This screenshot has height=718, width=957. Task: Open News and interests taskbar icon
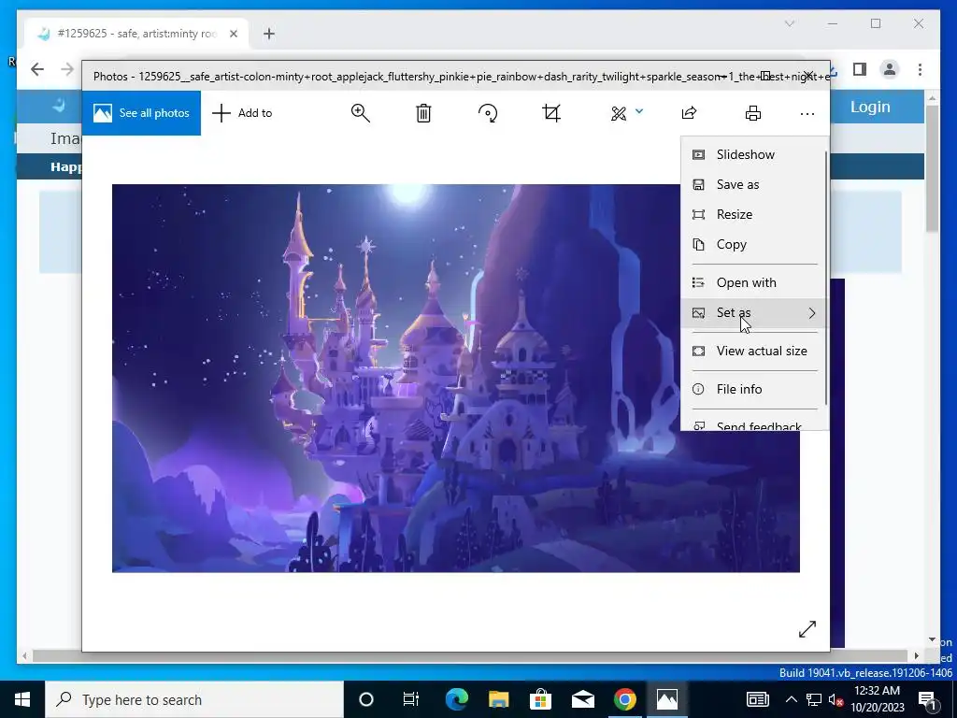757,699
